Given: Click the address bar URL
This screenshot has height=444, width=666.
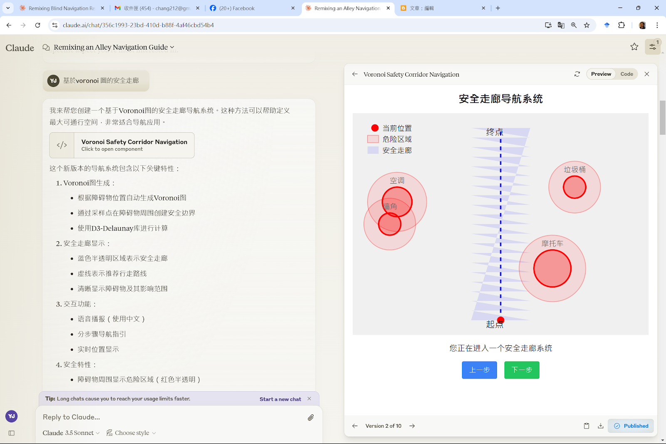Looking at the screenshot, I should coord(138,25).
